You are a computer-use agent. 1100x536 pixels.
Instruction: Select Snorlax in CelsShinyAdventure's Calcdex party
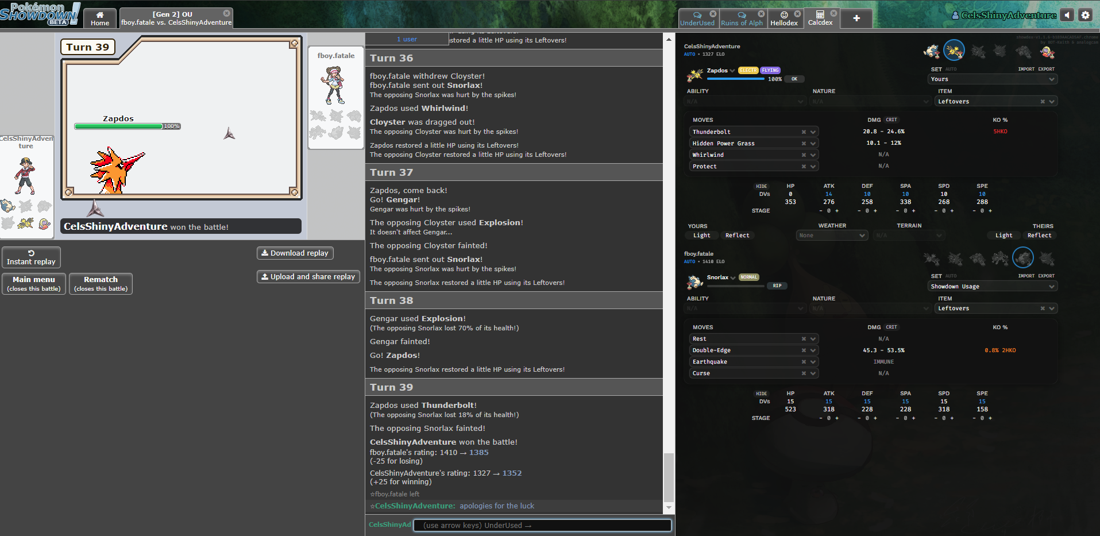tap(932, 51)
